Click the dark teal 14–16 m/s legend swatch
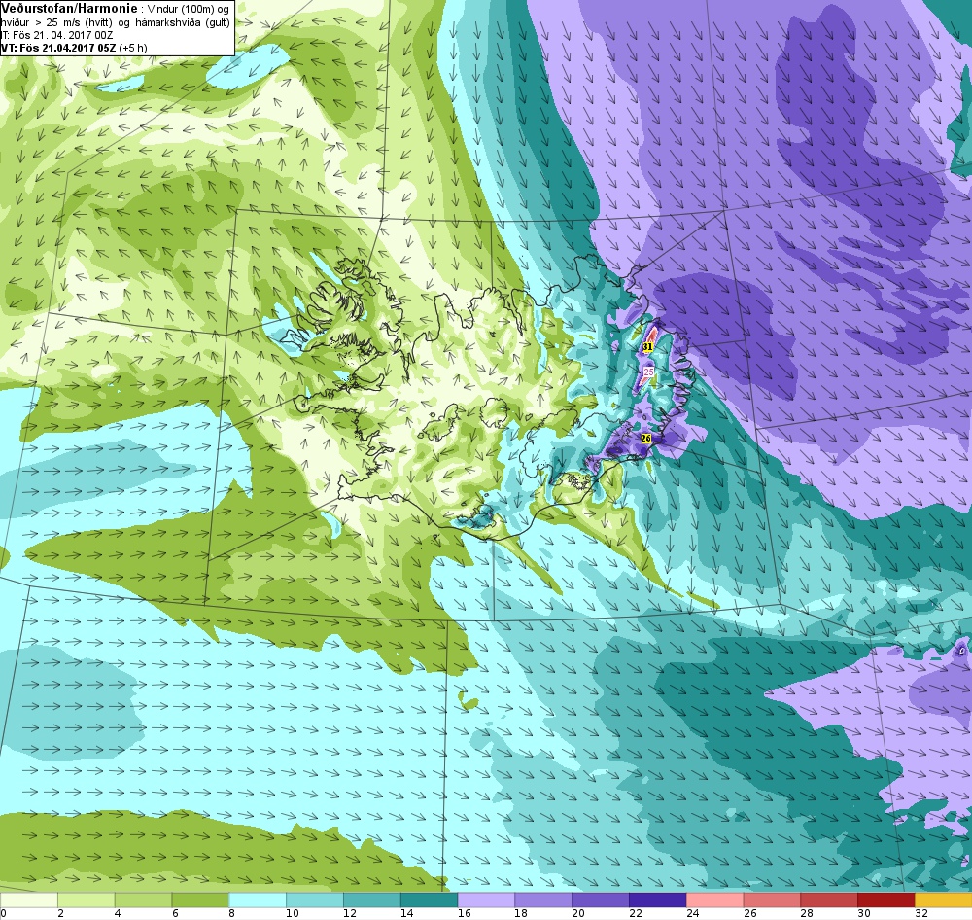Viewport: 972px width, 920px height. 429,900
